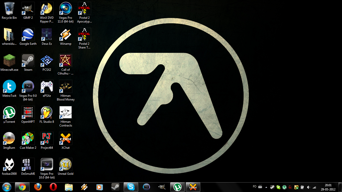Select the Unreal Gold desktop shortcut
The image size is (342, 192).
point(66,167)
